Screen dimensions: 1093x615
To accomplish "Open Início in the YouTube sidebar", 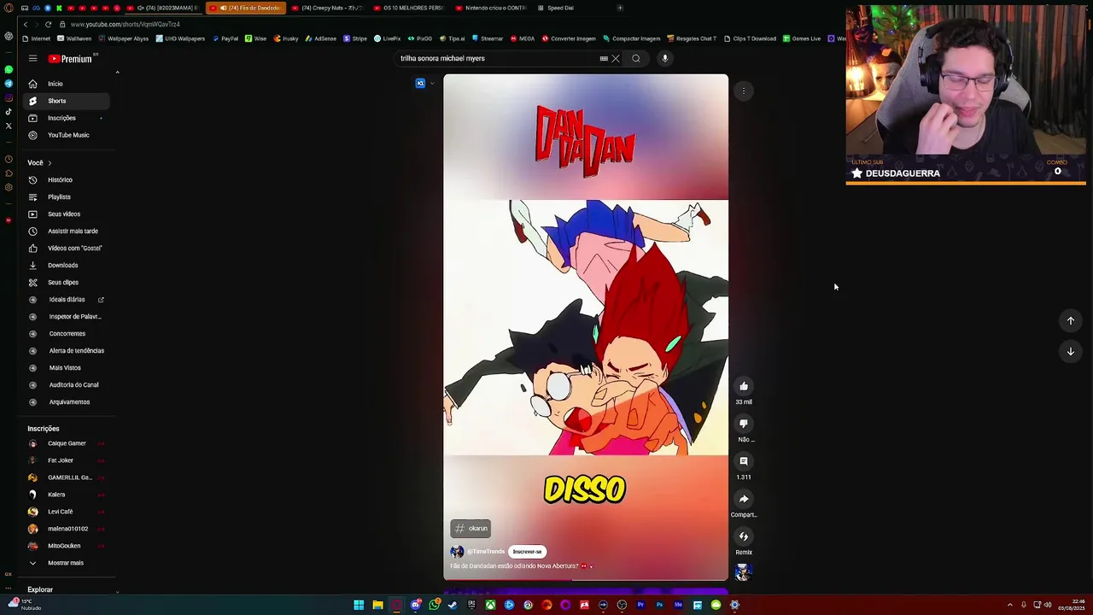I will tap(67, 84).
